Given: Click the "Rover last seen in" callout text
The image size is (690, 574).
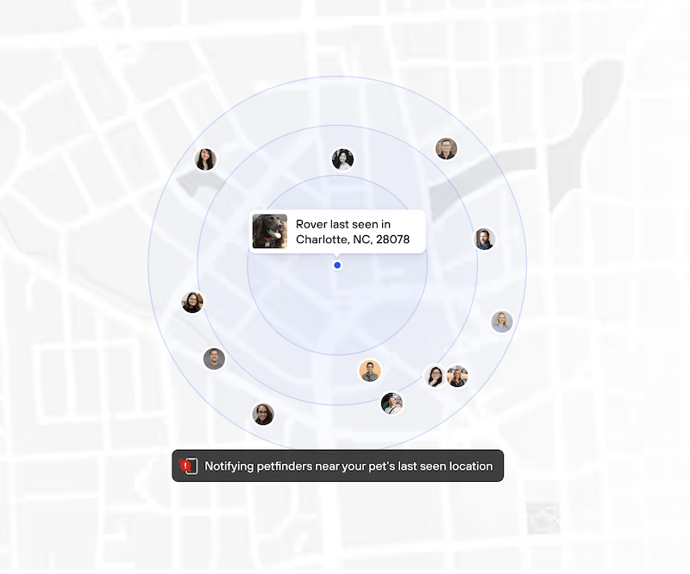Looking at the screenshot, I should [342, 224].
